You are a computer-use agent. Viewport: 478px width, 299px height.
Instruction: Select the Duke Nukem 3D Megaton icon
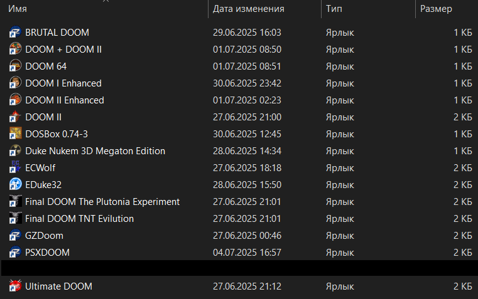16,151
